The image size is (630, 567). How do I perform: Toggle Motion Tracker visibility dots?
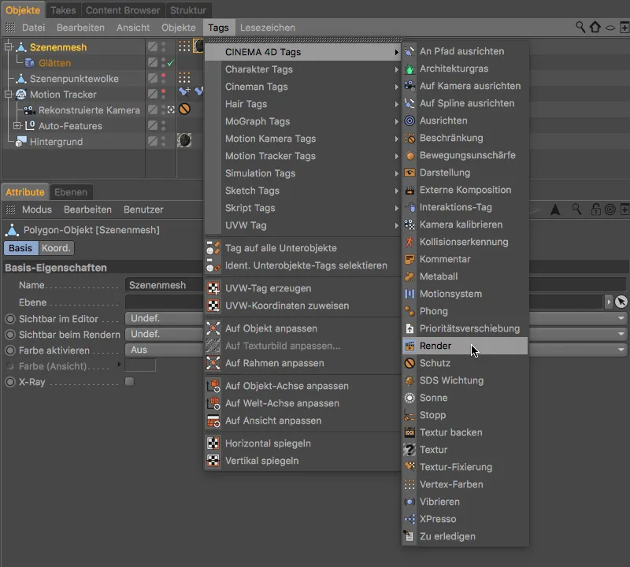click(164, 94)
